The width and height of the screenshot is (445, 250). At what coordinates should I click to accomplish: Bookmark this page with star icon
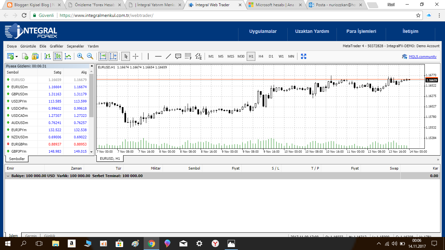[418, 15]
